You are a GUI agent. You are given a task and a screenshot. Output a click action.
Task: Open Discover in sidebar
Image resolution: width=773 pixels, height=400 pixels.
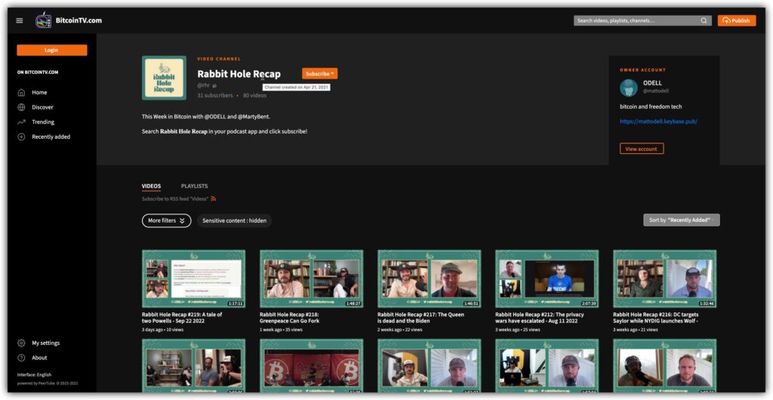pyautogui.click(x=42, y=107)
